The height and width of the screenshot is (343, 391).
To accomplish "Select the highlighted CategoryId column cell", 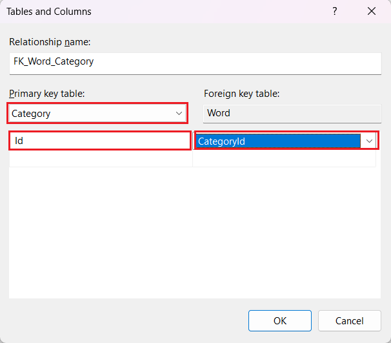I will click(277, 141).
